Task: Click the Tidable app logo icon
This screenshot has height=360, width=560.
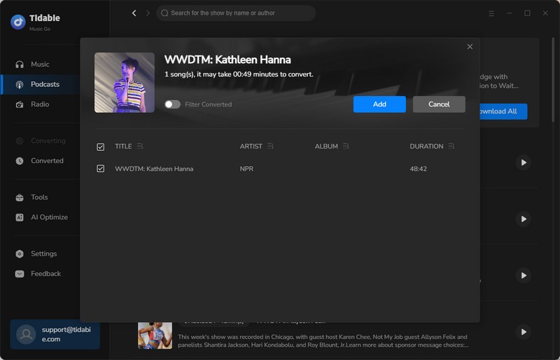Action: (18, 22)
